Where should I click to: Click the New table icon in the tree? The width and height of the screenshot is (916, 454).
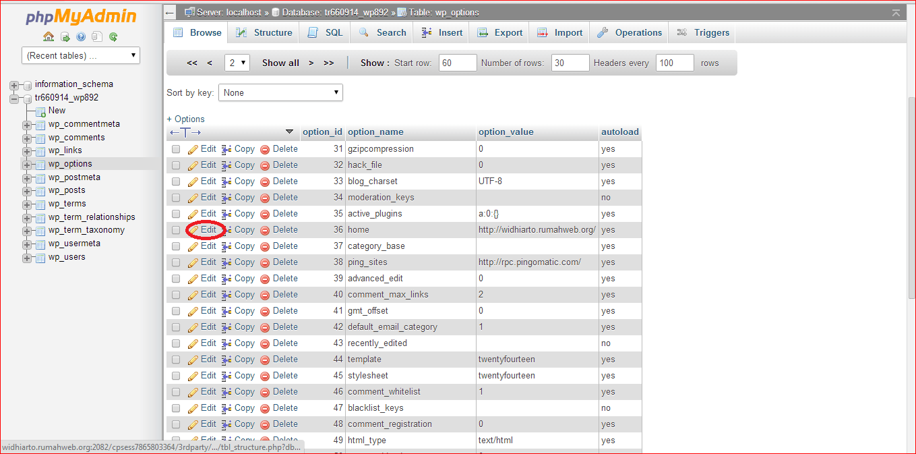pyautogui.click(x=40, y=111)
